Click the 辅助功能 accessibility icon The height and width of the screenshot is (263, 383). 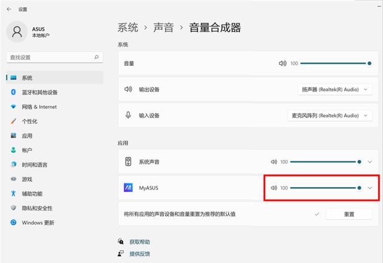(13, 194)
